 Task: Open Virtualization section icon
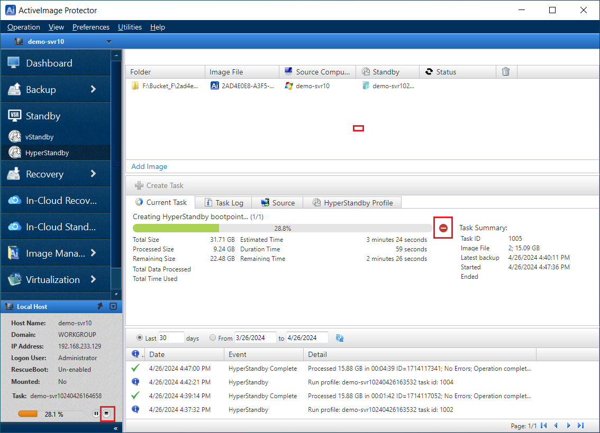tap(14, 279)
